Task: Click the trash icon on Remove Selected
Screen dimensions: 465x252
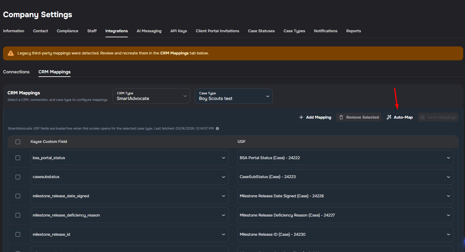Action: 341,117
